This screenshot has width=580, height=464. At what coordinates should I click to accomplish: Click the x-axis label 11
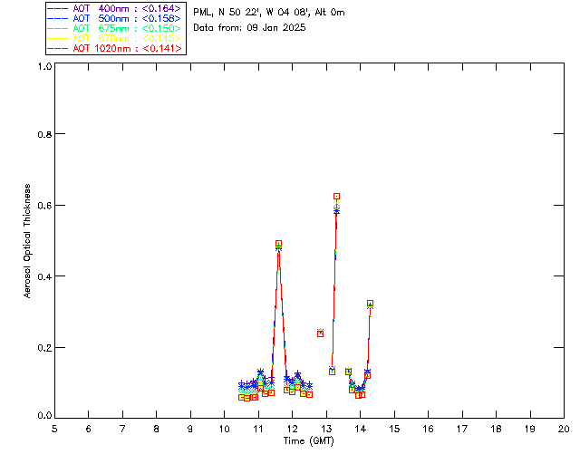(x=258, y=429)
